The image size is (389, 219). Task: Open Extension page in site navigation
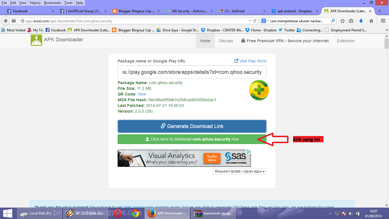point(346,41)
